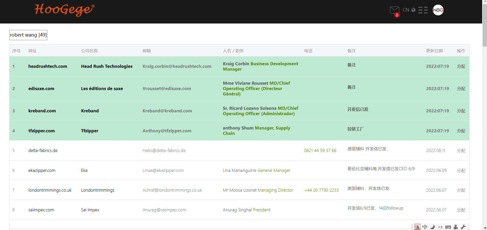Click contact Anurag Singhal President
This screenshot has width=487, height=230.
[247, 210]
